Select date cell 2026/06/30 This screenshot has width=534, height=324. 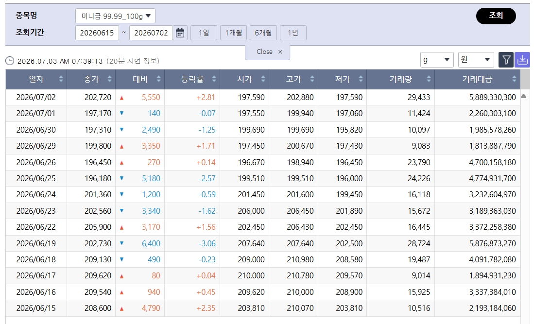click(x=36, y=130)
